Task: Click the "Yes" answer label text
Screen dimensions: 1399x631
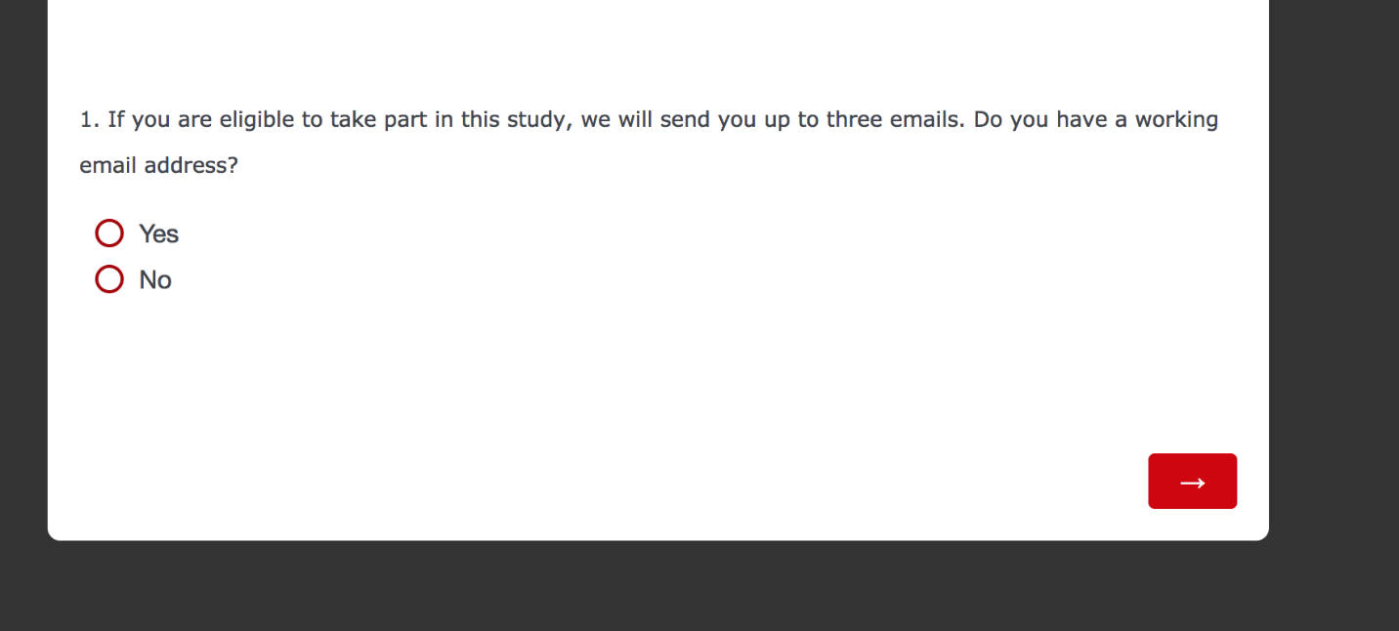Action: tap(159, 234)
